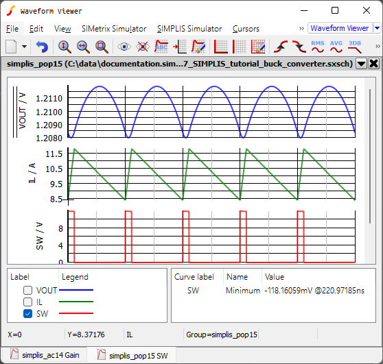Uncheck the SW curve checkbox
383x364 pixels.
point(27,313)
